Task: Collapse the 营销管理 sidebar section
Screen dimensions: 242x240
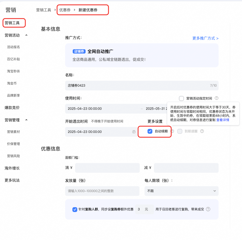Action: (x=26, y=120)
